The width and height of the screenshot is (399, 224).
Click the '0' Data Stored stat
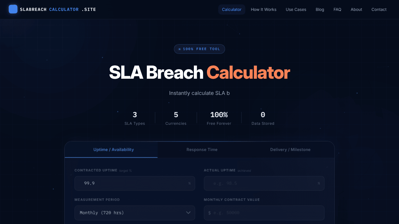pyautogui.click(x=263, y=118)
